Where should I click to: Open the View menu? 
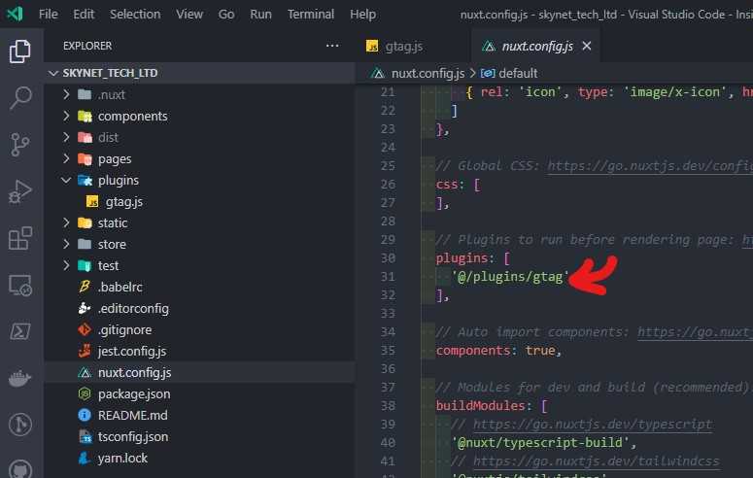click(x=189, y=15)
